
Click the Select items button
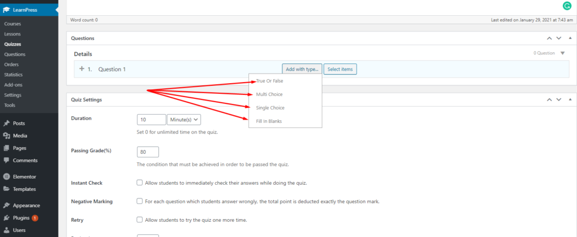(x=340, y=69)
